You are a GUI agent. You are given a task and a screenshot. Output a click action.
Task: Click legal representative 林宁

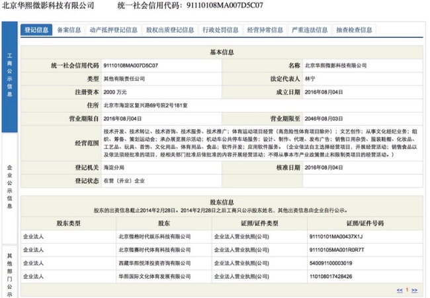click(310, 79)
